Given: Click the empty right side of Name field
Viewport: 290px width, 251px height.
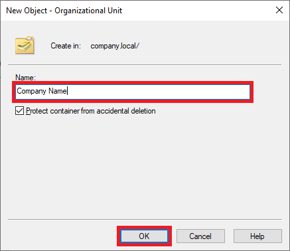Looking at the screenshot, I should tap(159, 92).
